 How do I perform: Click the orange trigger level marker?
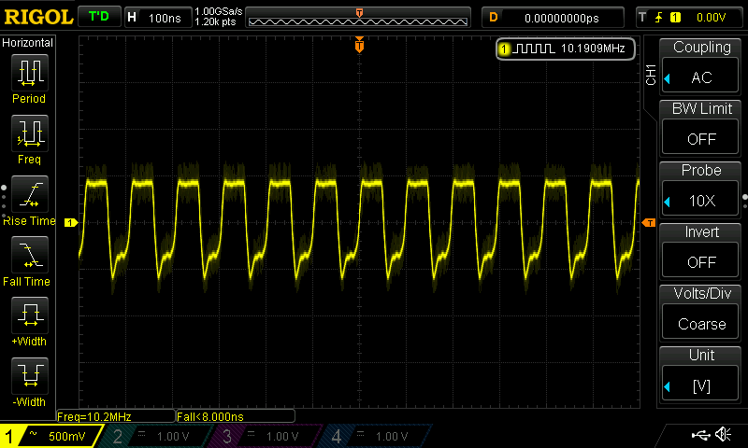(648, 222)
